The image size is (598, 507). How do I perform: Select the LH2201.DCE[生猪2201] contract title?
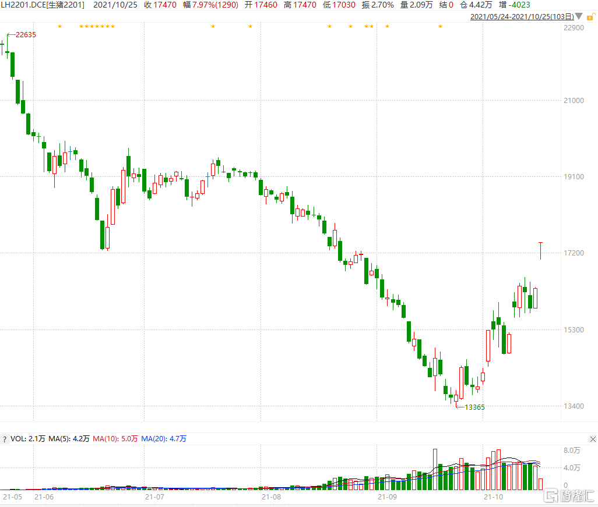(x=43, y=5)
